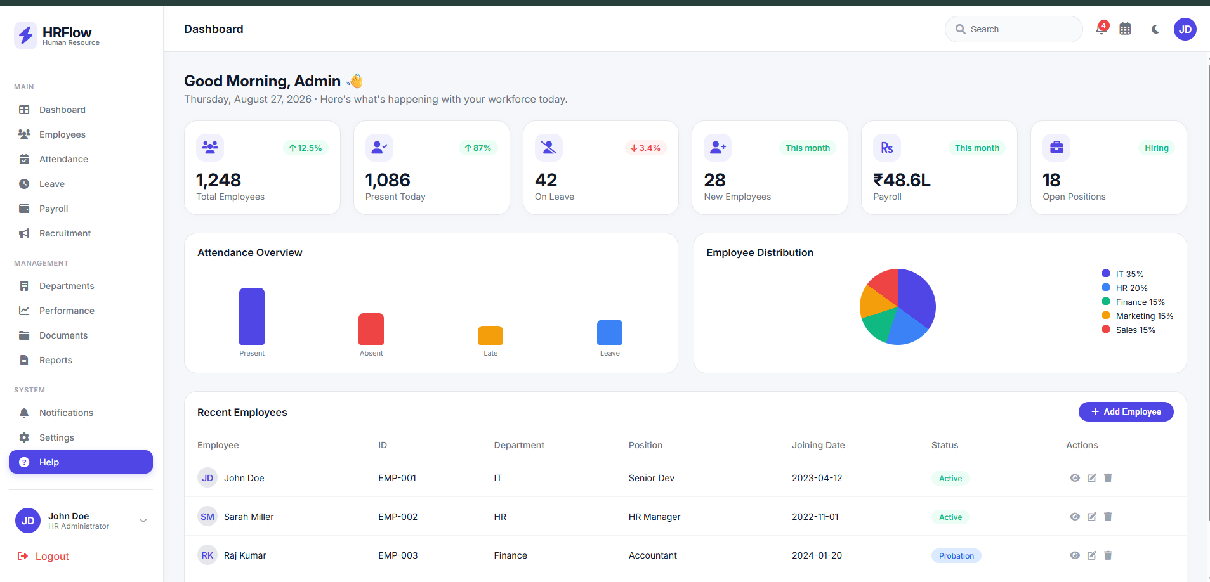The width and height of the screenshot is (1210, 582).
Task: Open Dashboard in the sidebar
Action: [x=81, y=110]
